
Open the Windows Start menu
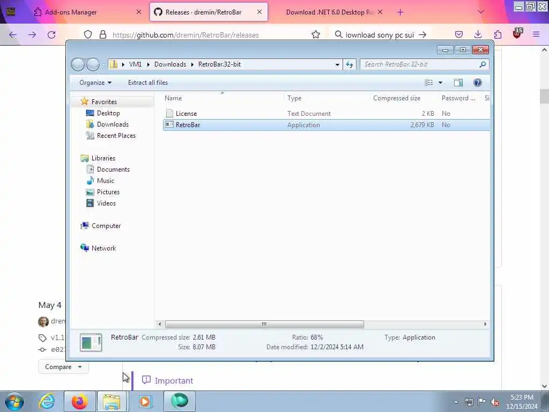tap(14, 401)
